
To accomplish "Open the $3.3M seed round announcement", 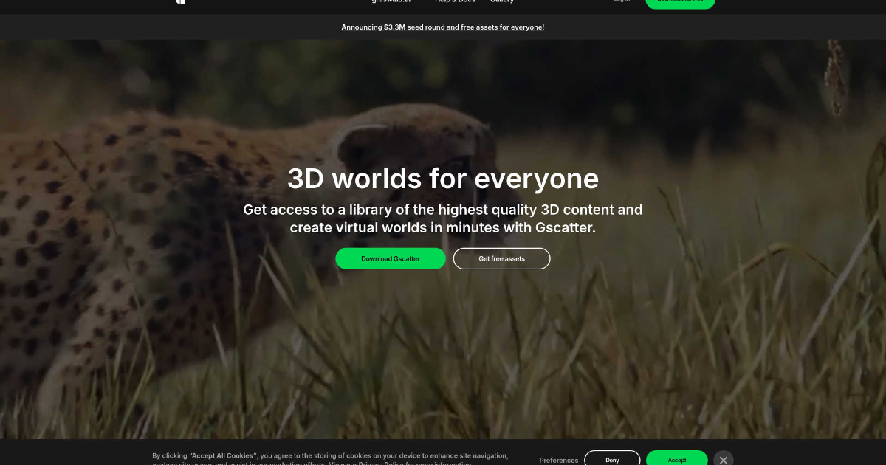I will coord(442,27).
